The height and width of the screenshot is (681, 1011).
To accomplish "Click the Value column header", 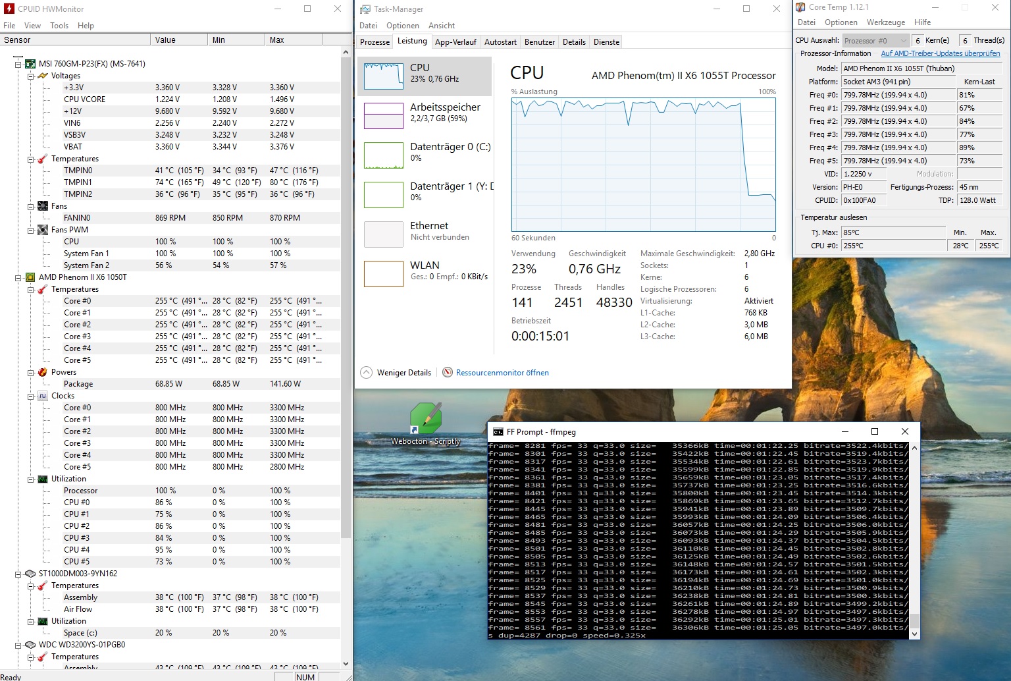I will 179,40.
